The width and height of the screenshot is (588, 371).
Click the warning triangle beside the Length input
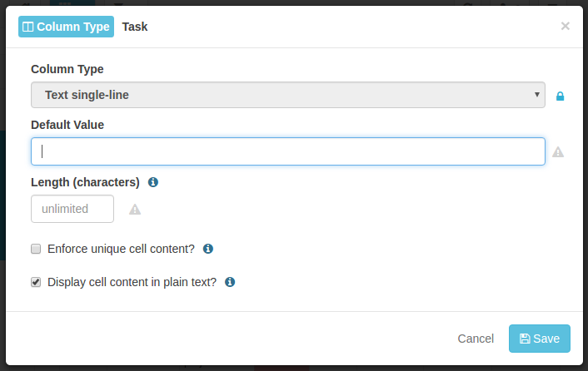click(135, 210)
